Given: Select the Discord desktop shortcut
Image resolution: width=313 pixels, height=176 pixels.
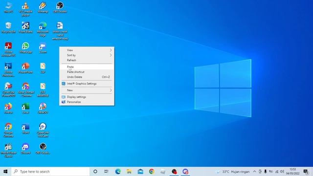Looking at the screenshot, I should 25,149.
